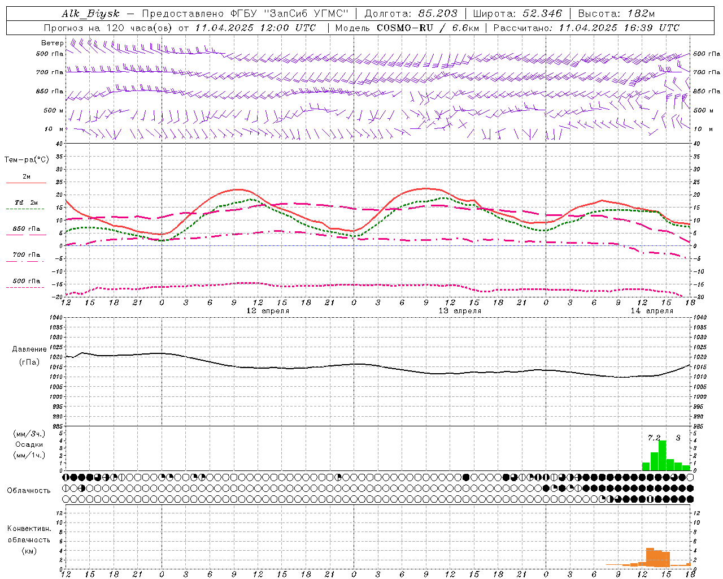Click 'Рассчитано: 11.04.2025 16:39 UTC' text
Viewport: 723px width, 579px height.
point(587,28)
